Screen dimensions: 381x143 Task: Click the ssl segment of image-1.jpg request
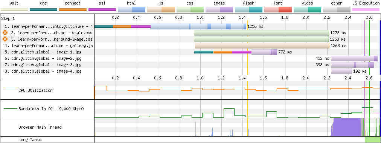pos(242,52)
